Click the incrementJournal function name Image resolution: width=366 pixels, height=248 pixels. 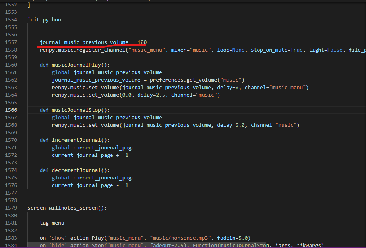76,140
